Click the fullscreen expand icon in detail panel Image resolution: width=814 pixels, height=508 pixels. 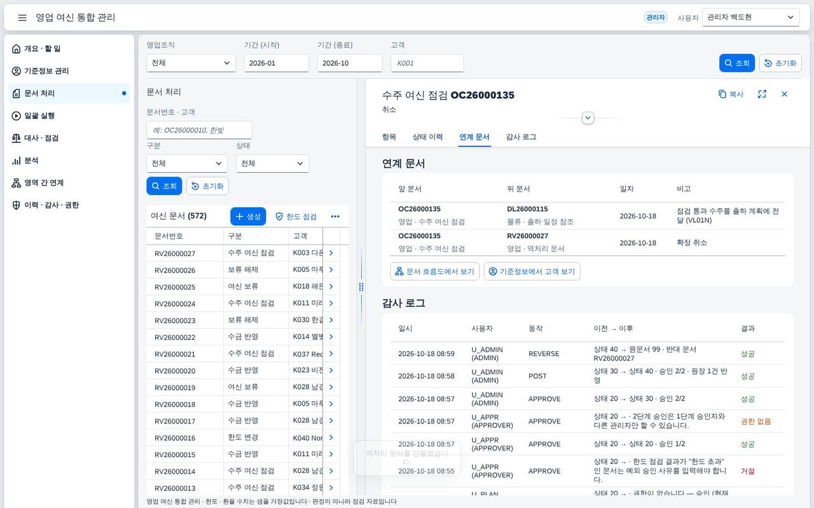click(x=762, y=94)
